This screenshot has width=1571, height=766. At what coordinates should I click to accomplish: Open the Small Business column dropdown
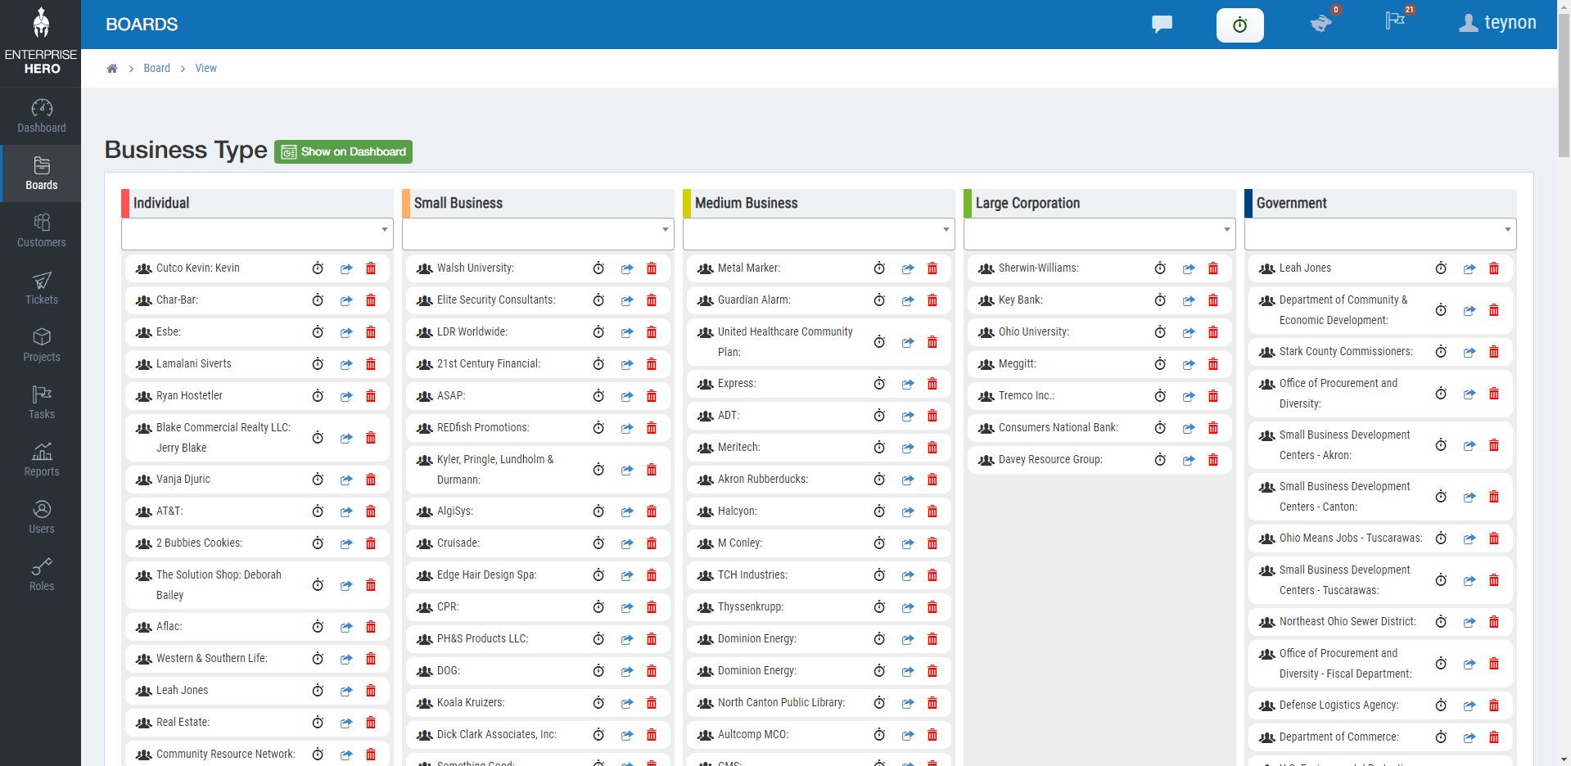[x=538, y=233]
